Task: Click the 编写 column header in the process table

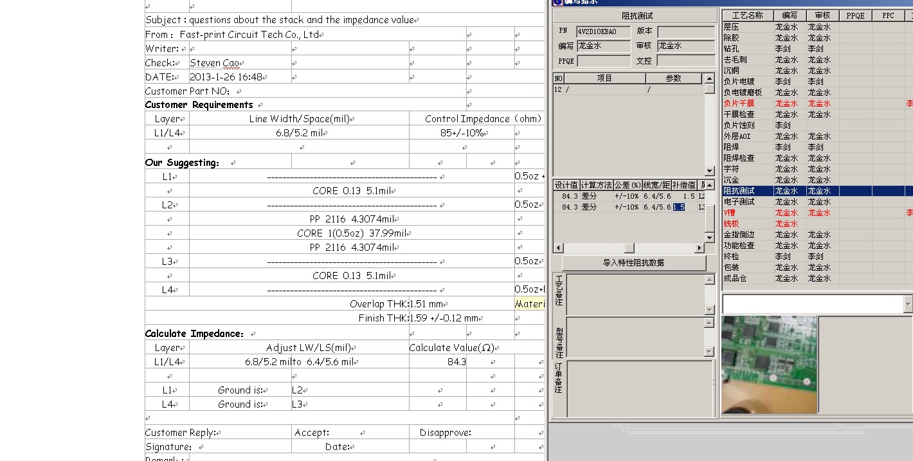Action: (790, 15)
